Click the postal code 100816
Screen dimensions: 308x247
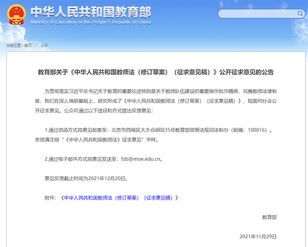click(257, 130)
